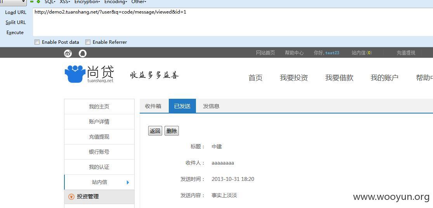This screenshot has height=208, width=433.
Task: Open 账户详情 in sidebar
Action: 99,122
